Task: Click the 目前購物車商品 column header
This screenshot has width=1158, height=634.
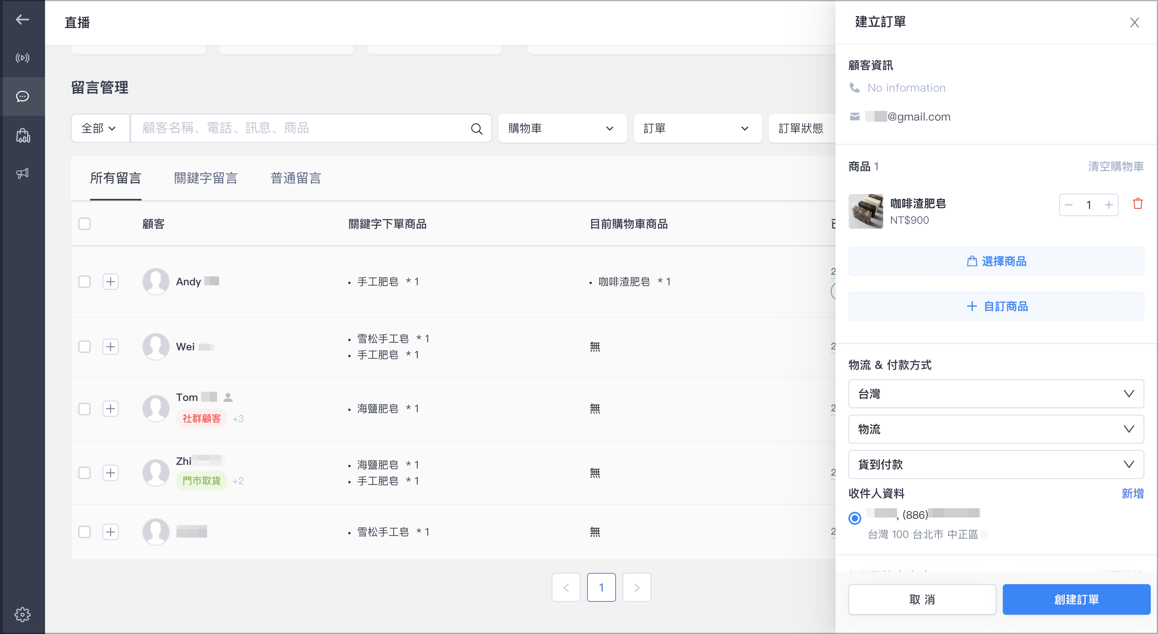Action: 628,224
